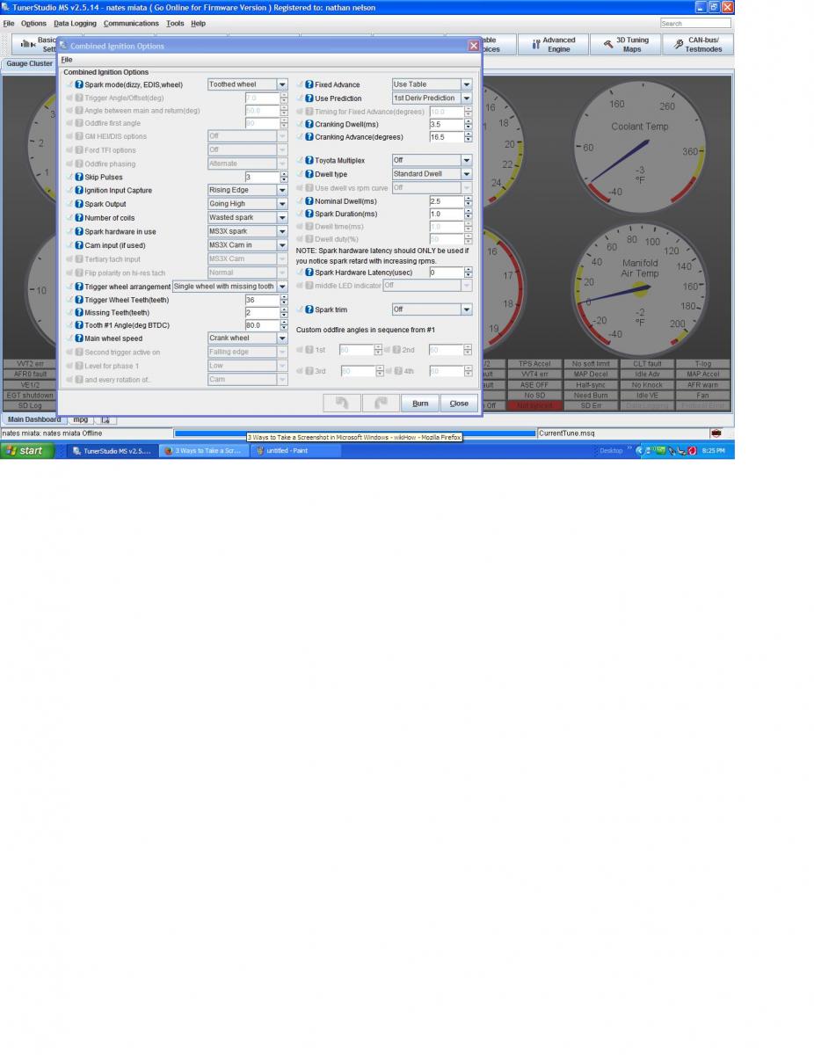Click the Windows start button
814x1055 pixels.
point(27,450)
